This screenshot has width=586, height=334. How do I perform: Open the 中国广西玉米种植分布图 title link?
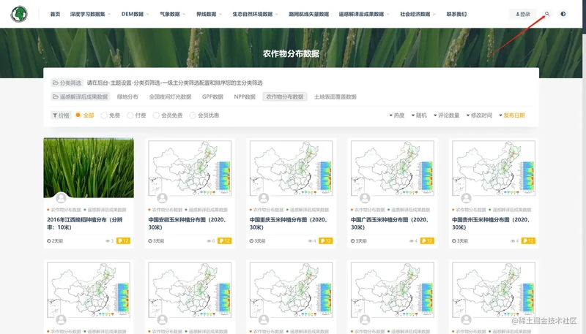click(390, 224)
